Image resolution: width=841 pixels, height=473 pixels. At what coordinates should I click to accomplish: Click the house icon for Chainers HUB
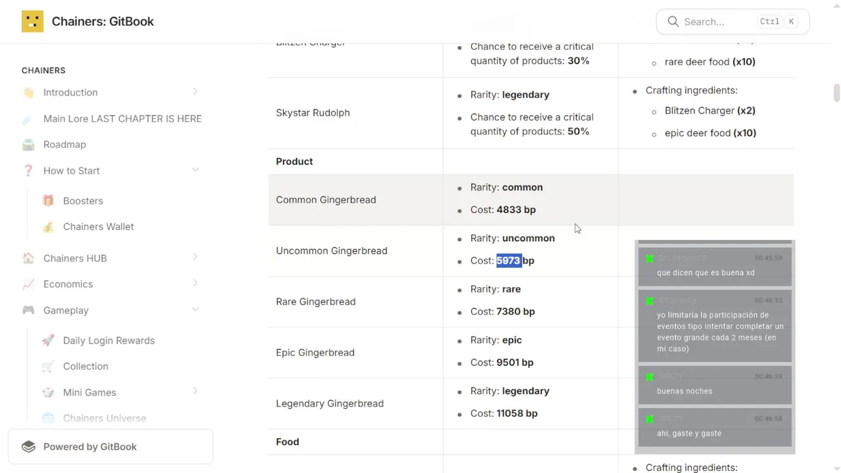(28, 258)
